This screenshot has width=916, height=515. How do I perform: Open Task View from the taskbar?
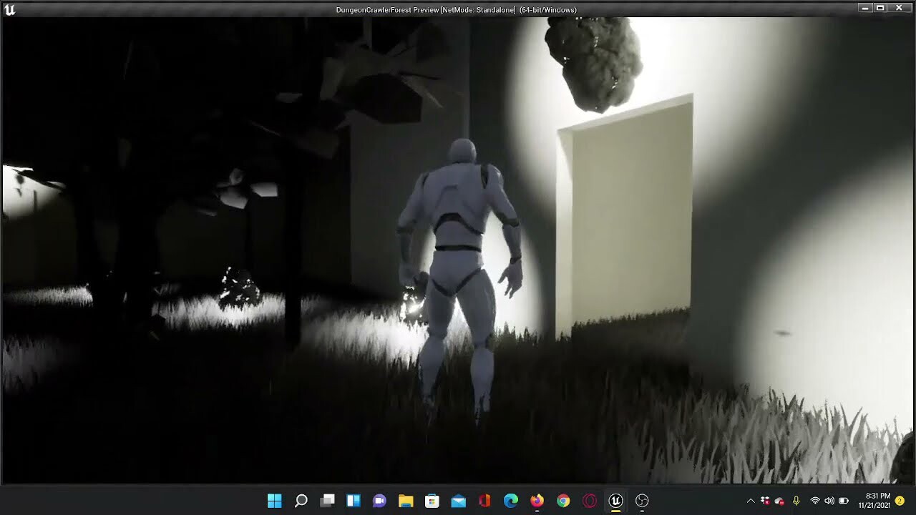327,501
